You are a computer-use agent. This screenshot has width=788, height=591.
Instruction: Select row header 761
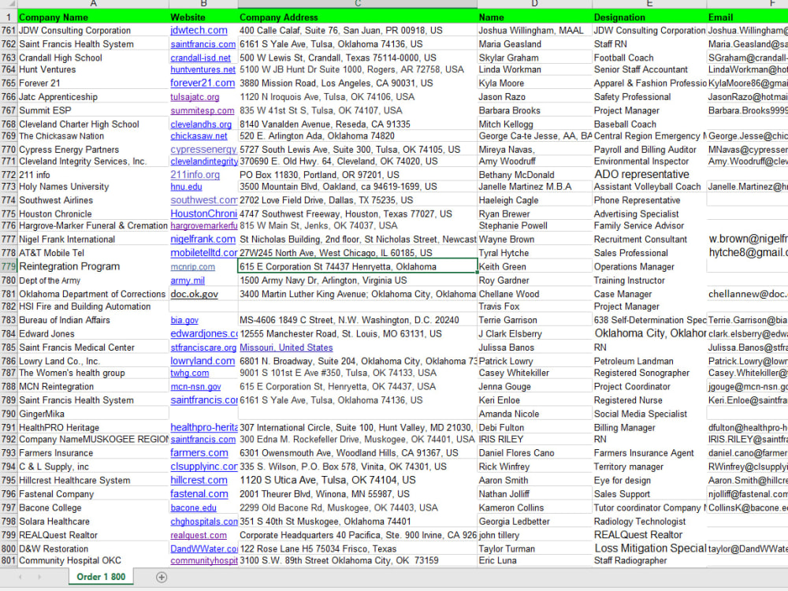click(9, 31)
